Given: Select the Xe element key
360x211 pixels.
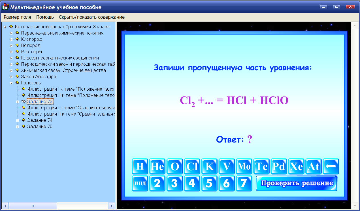Looking at the screenshot, I should (296, 166).
